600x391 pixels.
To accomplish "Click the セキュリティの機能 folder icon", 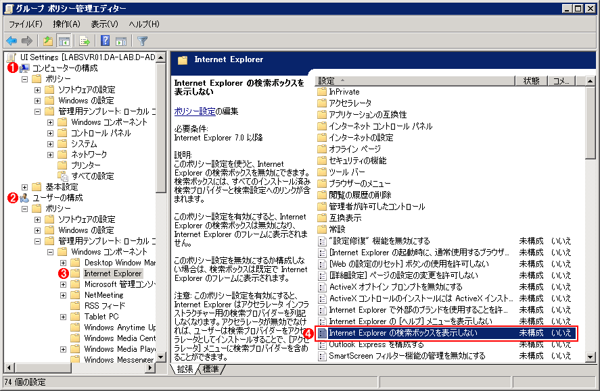I will [322, 160].
